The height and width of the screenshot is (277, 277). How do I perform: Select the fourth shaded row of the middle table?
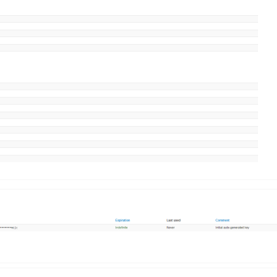[x=129, y=130]
